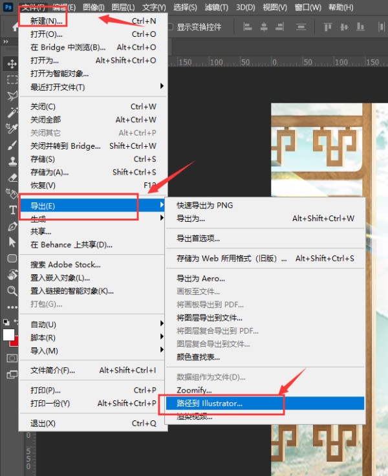Viewport: 388px width, 476px height.
Task: Enable the 显示变换控件 checkbox
Action: point(171,27)
